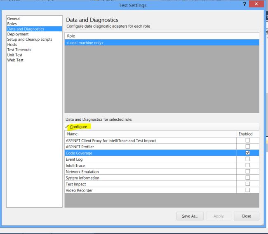Select the <Local machine only> role row
The width and height of the screenshot is (268, 234).
[x=162, y=43]
